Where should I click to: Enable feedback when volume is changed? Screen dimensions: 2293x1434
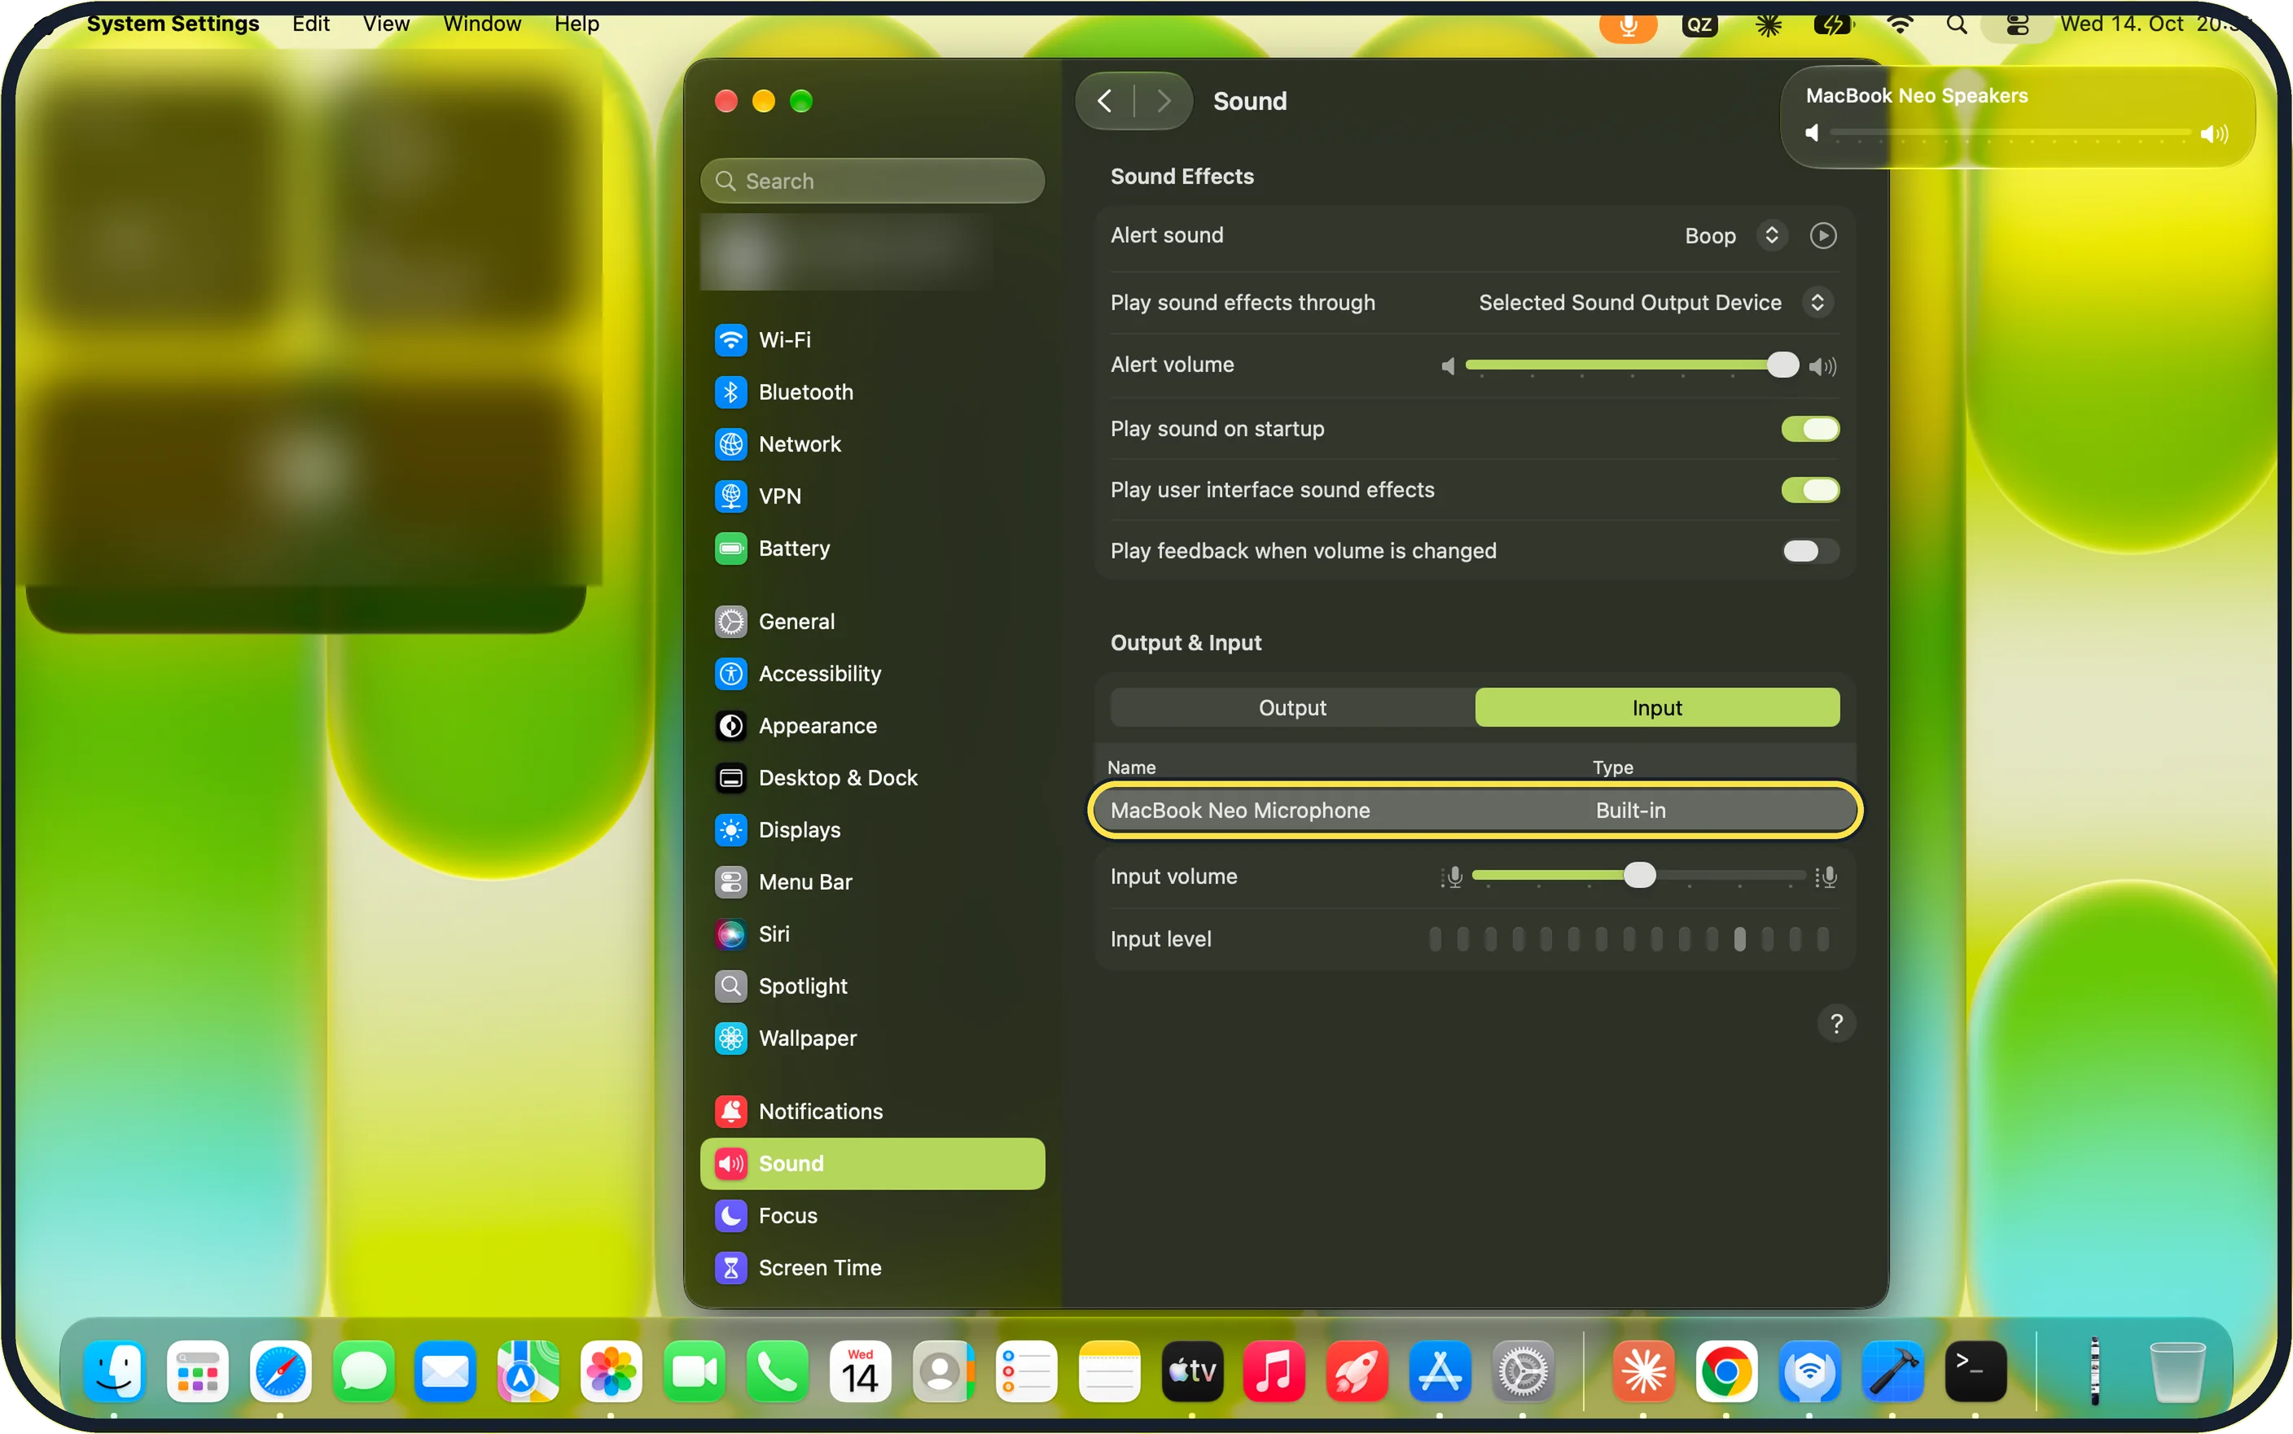(x=1810, y=551)
